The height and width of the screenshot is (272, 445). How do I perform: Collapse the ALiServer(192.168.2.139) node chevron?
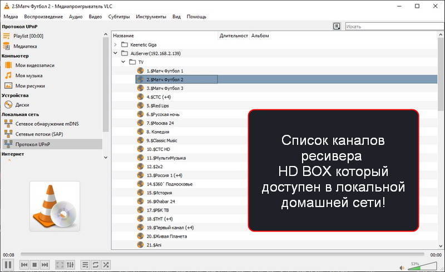tap(115, 53)
